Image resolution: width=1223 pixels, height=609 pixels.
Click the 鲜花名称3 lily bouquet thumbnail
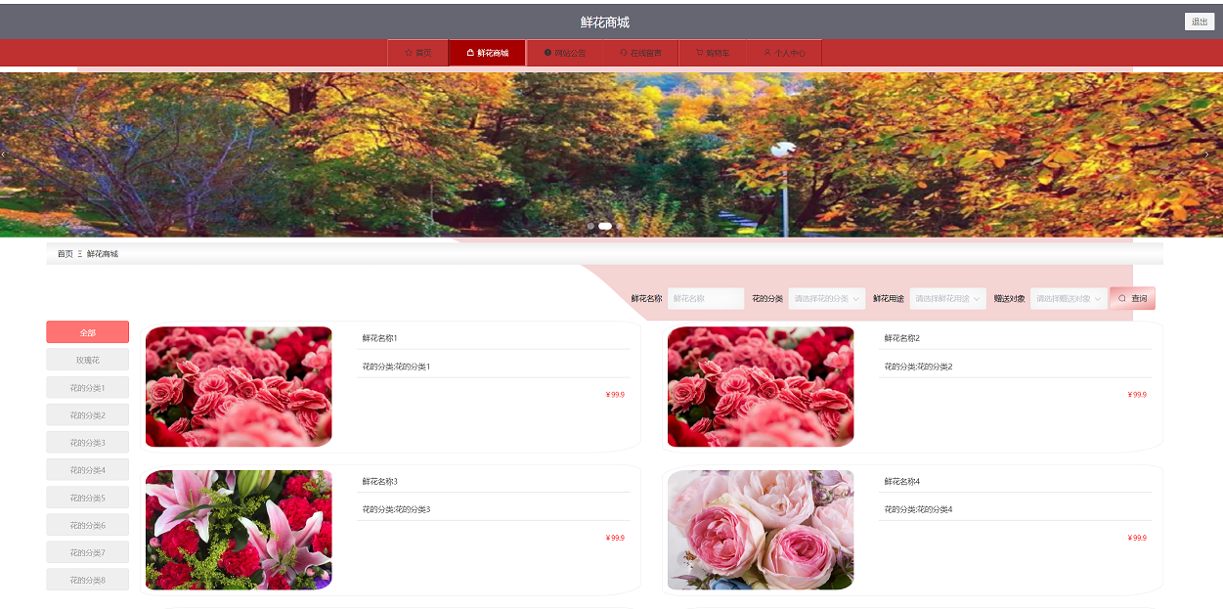[x=239, y=530]
